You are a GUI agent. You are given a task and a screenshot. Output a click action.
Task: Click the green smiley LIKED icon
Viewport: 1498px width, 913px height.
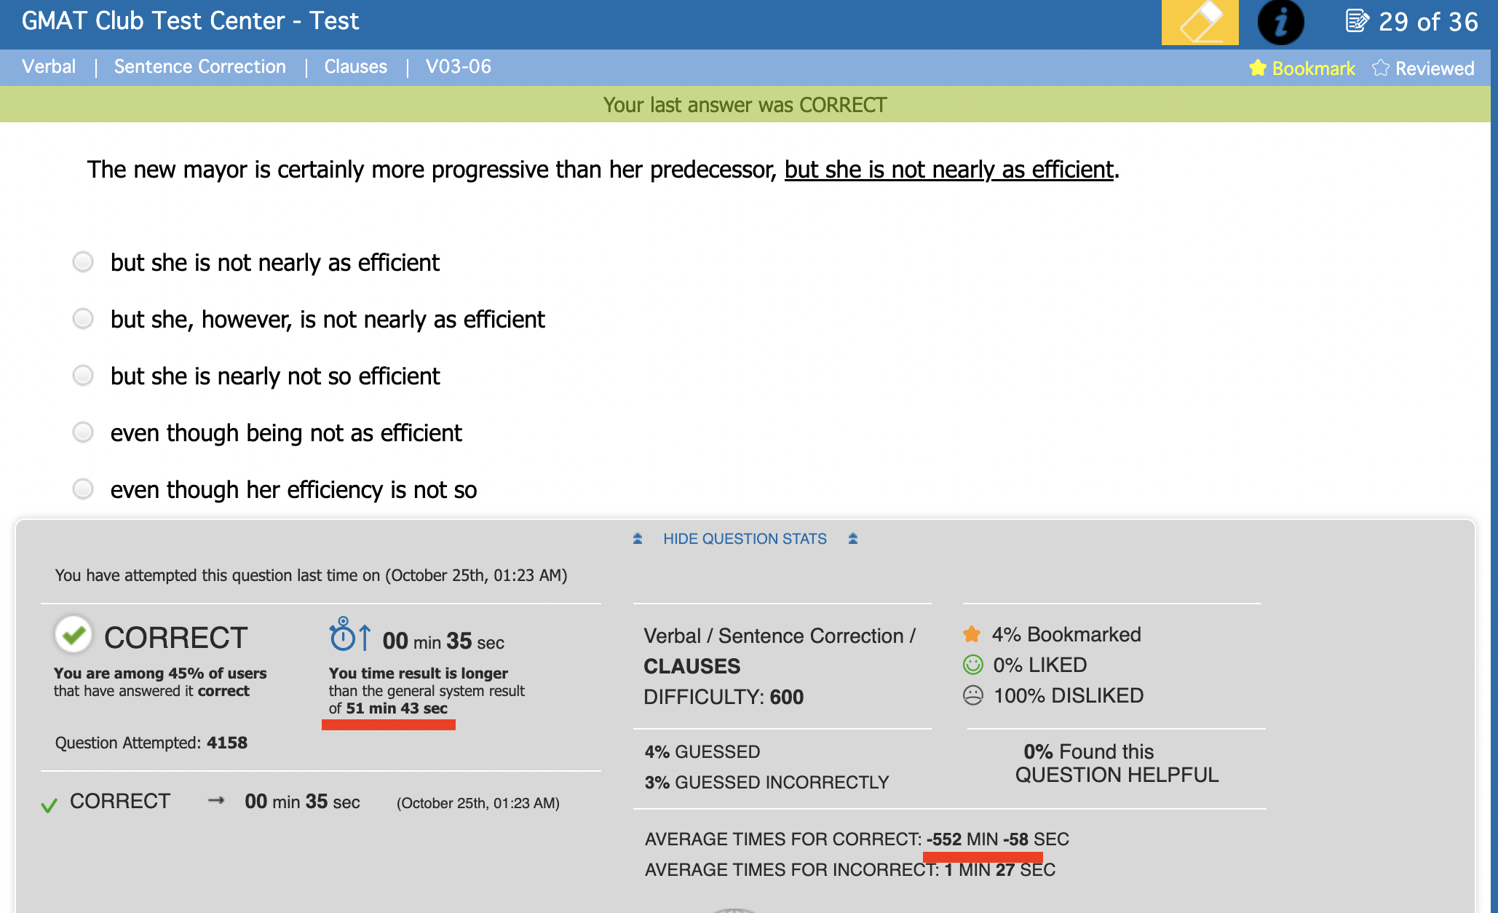(x=973, y=665)
